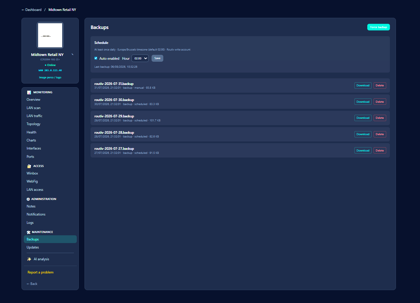
Task: Launch Winbox access
Action: click(x=50, y=173)
